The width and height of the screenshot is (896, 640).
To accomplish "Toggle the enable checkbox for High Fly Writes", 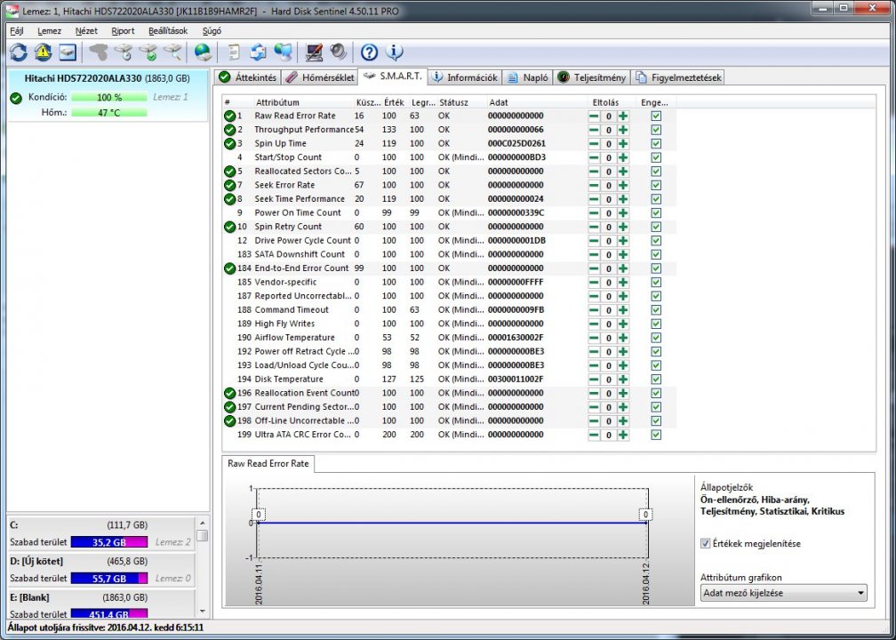I will pos(656,324).
